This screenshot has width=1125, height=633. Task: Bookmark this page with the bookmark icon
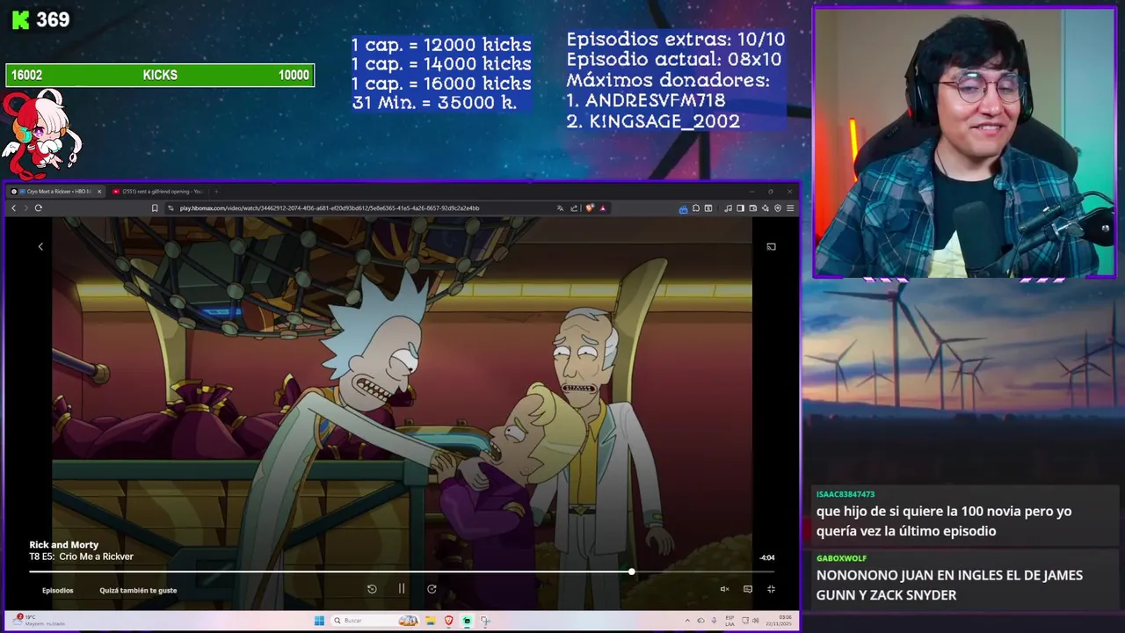(x=155, y=208)
